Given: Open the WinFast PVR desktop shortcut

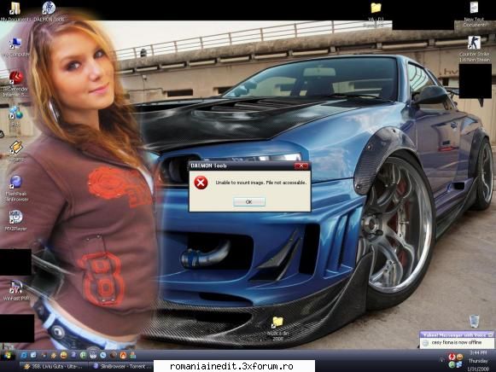Looking at the screenshot, I should click(x=16, y=290).
